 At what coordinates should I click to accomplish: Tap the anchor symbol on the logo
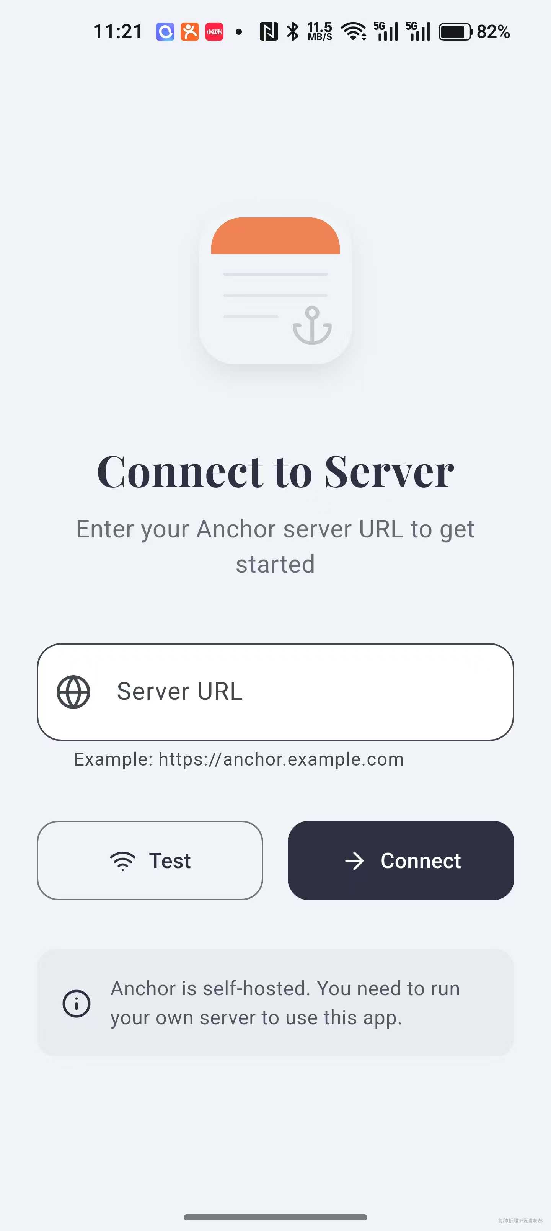(312, 325)
